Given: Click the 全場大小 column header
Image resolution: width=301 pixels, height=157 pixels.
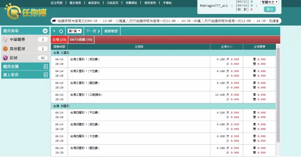Looking at the screenshot, I should pos(227,47).
